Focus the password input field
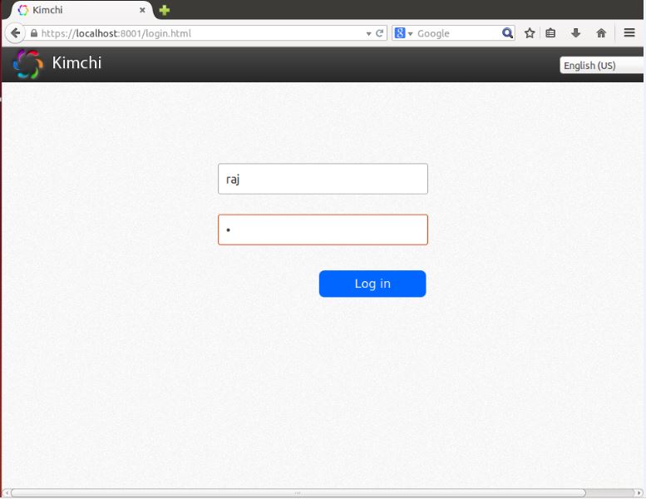646x499 pixels. coord(323,230)
